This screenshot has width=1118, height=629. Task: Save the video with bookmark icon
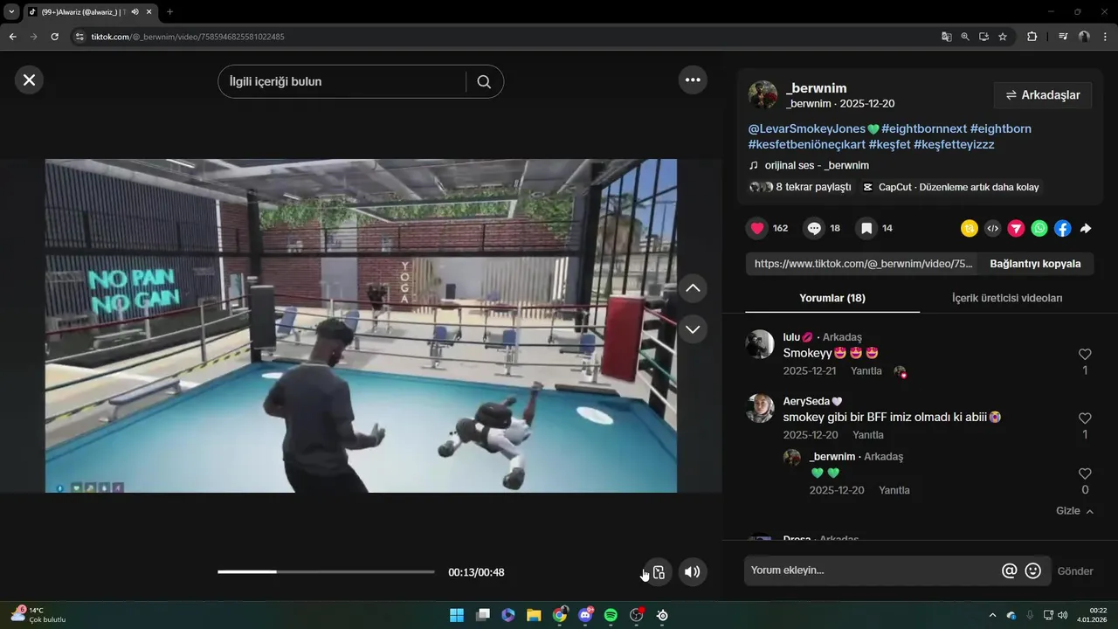point(866,228)
